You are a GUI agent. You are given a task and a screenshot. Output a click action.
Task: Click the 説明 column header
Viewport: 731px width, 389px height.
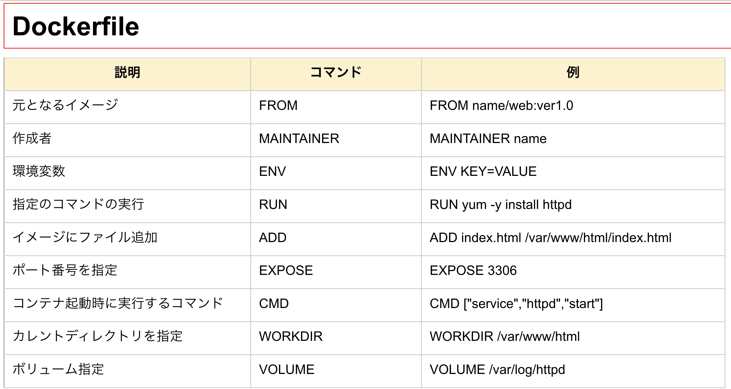[127, 72]
